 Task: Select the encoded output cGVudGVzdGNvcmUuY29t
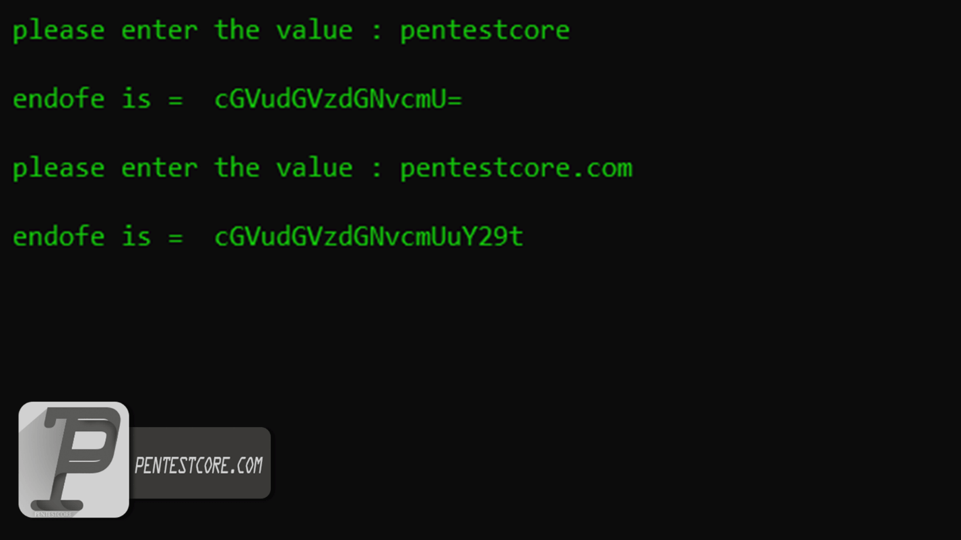click(369, 237)
